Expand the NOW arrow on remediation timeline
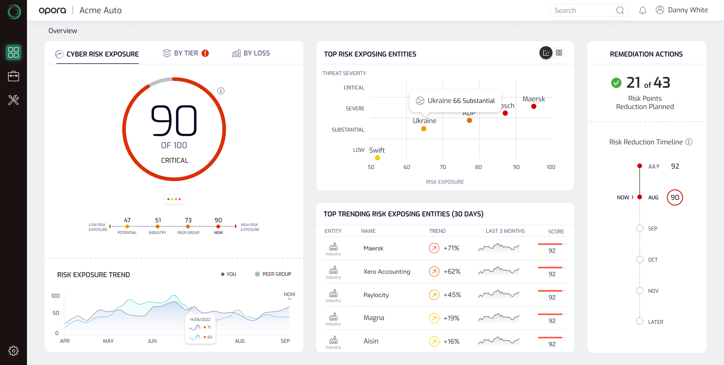 click(633, 197)
